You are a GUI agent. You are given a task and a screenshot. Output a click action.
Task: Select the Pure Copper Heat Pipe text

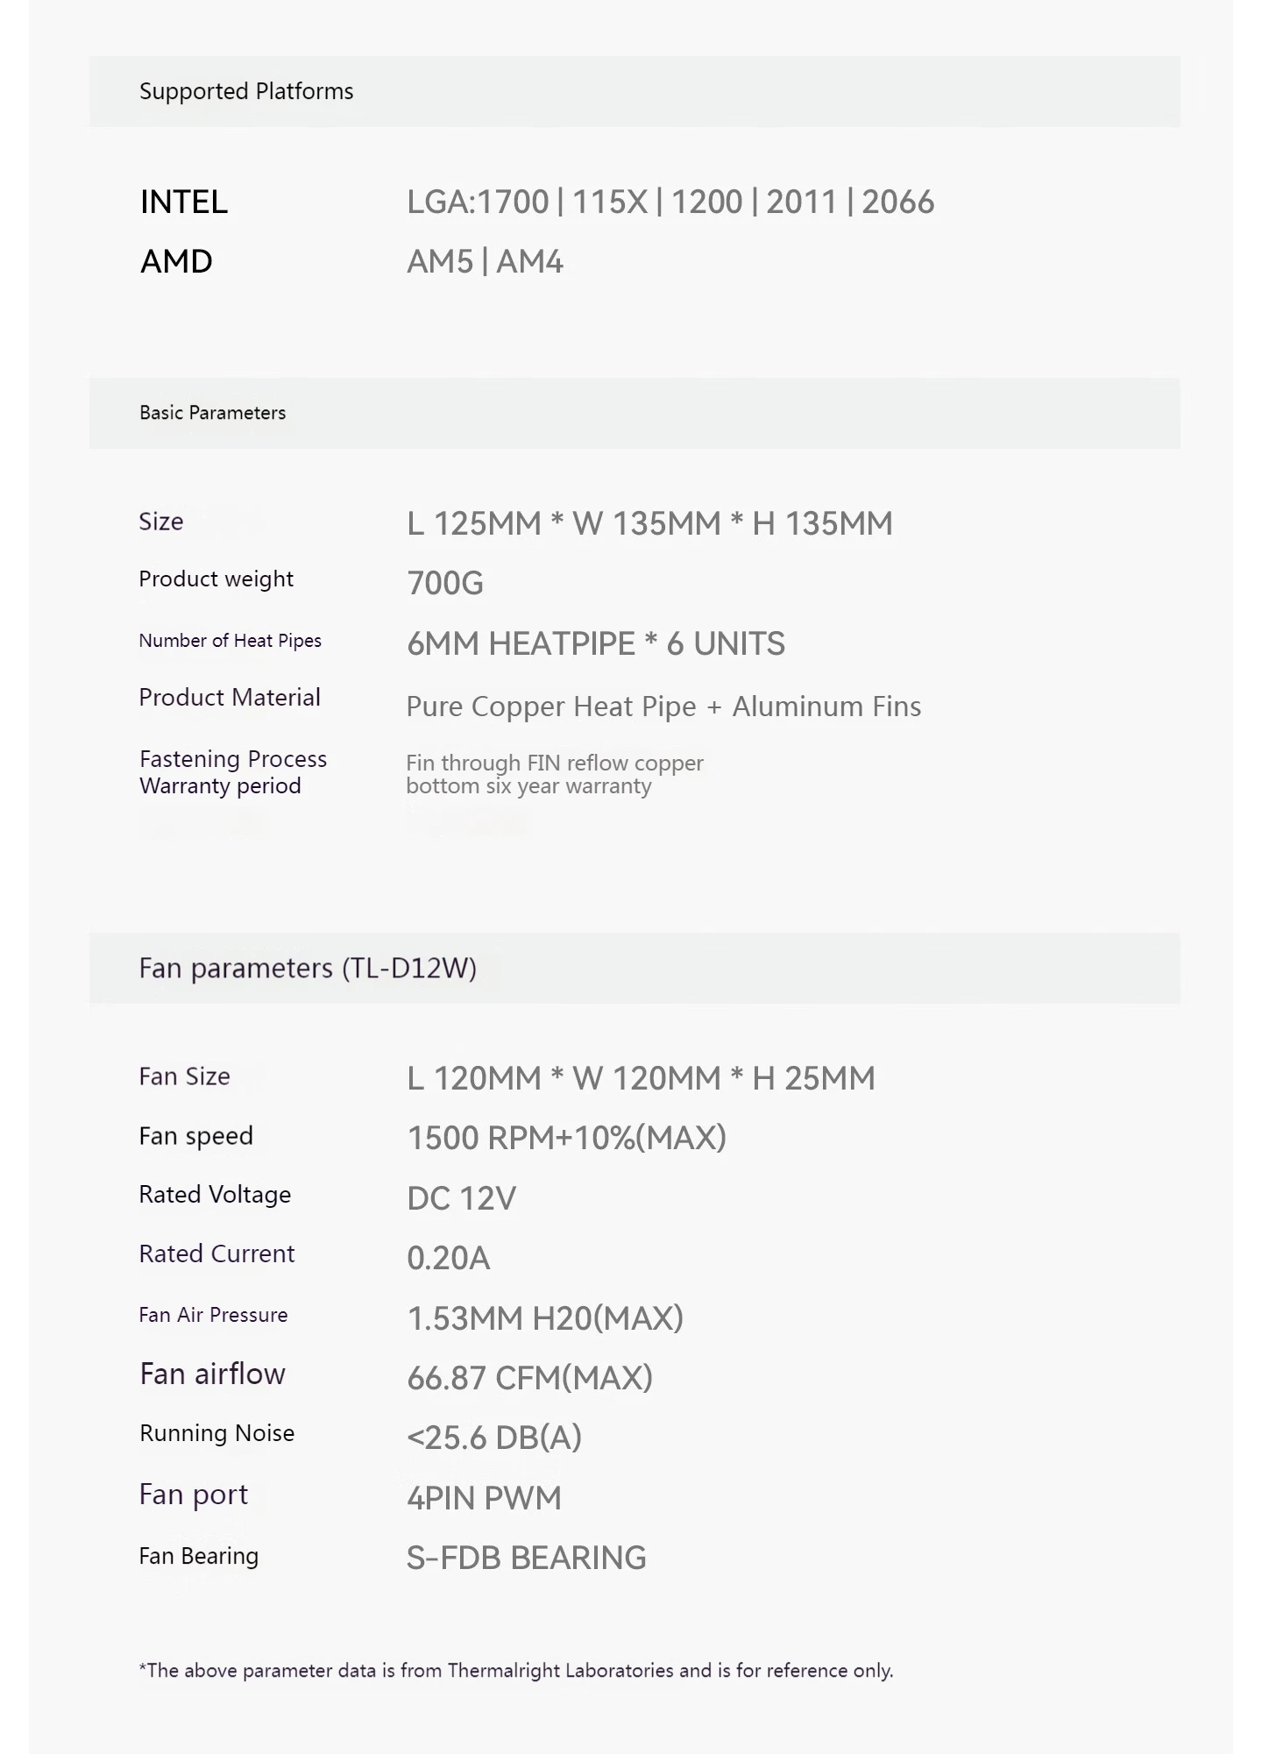(551, 707)
